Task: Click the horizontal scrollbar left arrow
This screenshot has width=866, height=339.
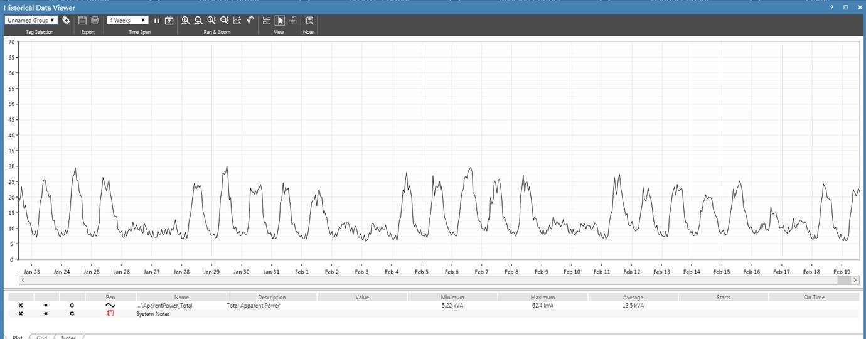Action: 24,280
